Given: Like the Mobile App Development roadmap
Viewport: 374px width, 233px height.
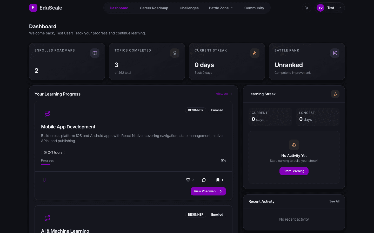Looking at the screenshot, I should click(x=188, y=180).
